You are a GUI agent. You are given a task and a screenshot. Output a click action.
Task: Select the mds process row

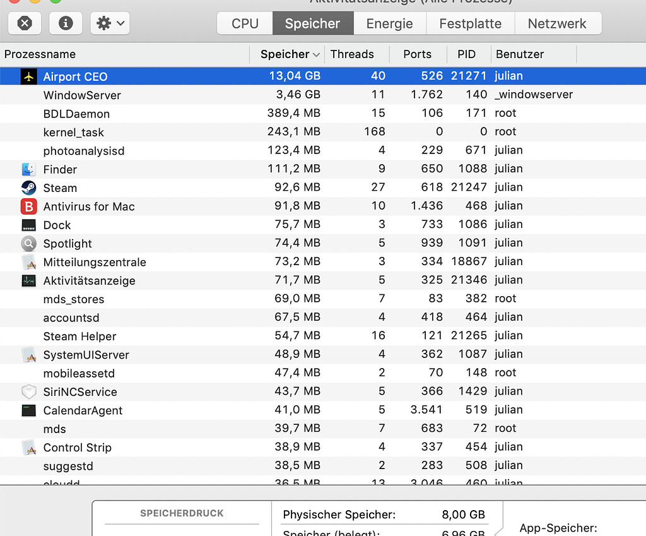click(323, 429)
